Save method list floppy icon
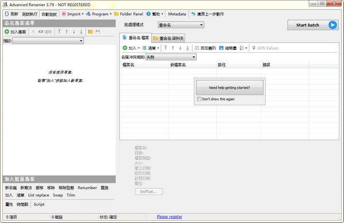This screenshot has height=223, width=344. coord(98,32)
